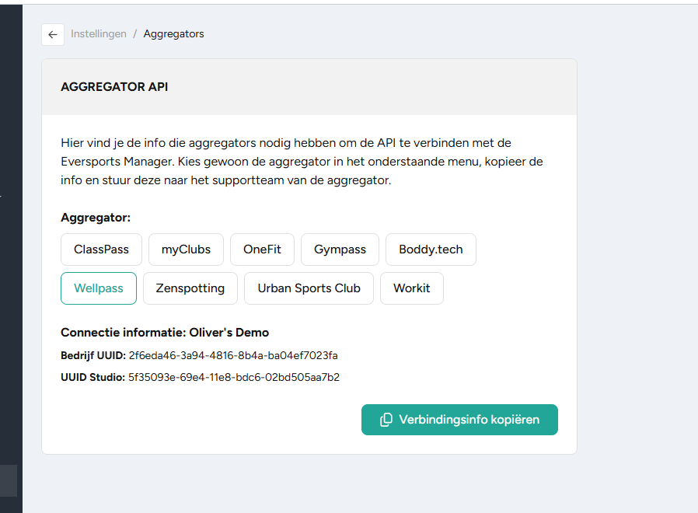This screenshot has height=513, width=698.
Task: Click the Connectie informatie: Oliver's Demo heading
Action: pos(165,333)
